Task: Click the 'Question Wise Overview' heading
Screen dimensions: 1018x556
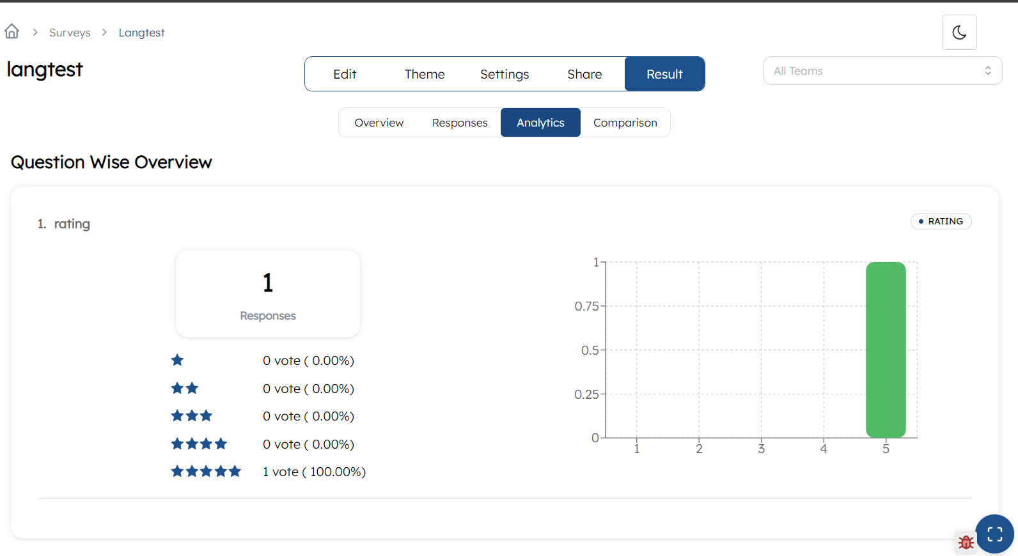Action: click(x=111, y=162)
